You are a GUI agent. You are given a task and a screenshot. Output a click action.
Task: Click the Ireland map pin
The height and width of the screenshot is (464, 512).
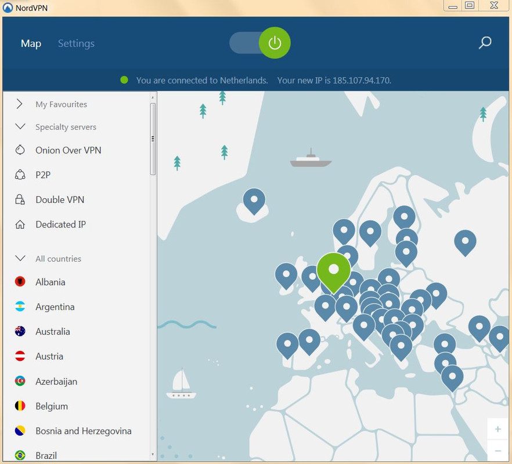coord(286,275)
